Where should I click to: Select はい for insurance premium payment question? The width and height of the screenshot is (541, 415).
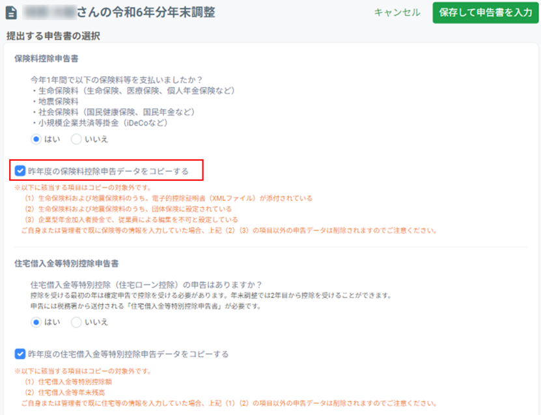coord(36,139)
